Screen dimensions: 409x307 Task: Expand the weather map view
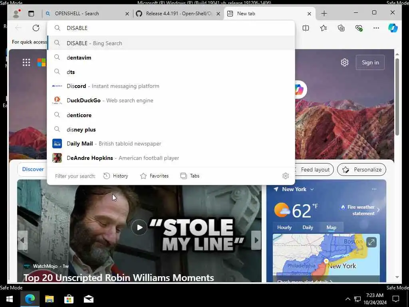pyautogui.click(x=371, y=242)
